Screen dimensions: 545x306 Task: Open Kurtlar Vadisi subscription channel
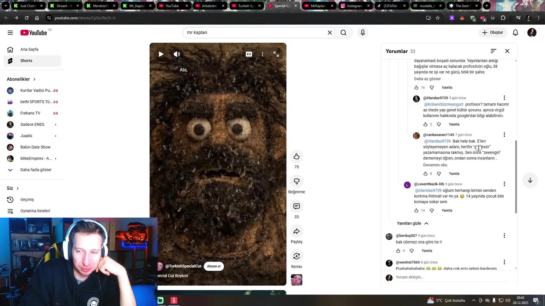(x=32, y=91)
